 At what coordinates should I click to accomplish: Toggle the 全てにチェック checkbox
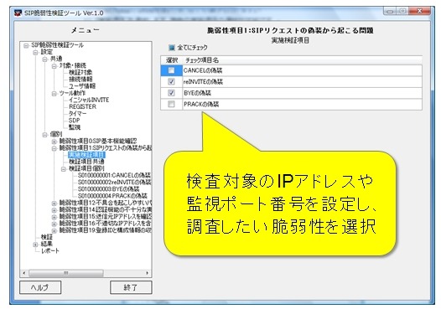click(171, 48)
